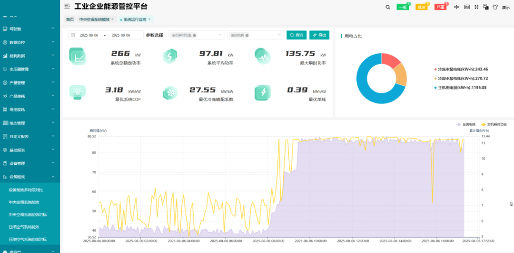Click the start date field 2025-08-06
This screenshot has width=514, height=253.
(89, 35)
